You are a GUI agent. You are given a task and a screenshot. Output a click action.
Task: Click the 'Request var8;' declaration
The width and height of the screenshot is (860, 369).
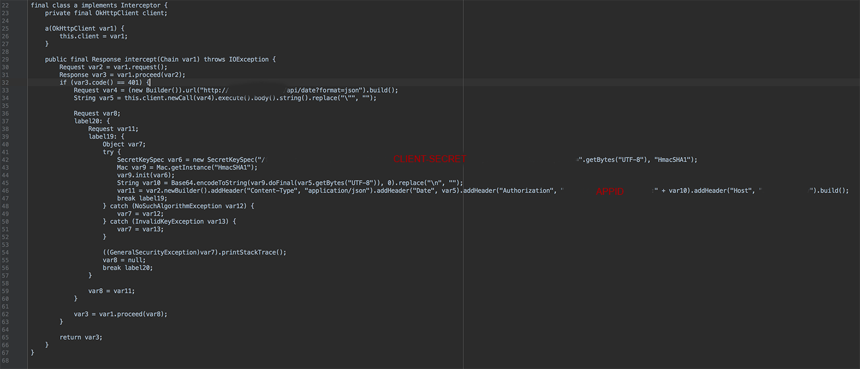[97, 113]
